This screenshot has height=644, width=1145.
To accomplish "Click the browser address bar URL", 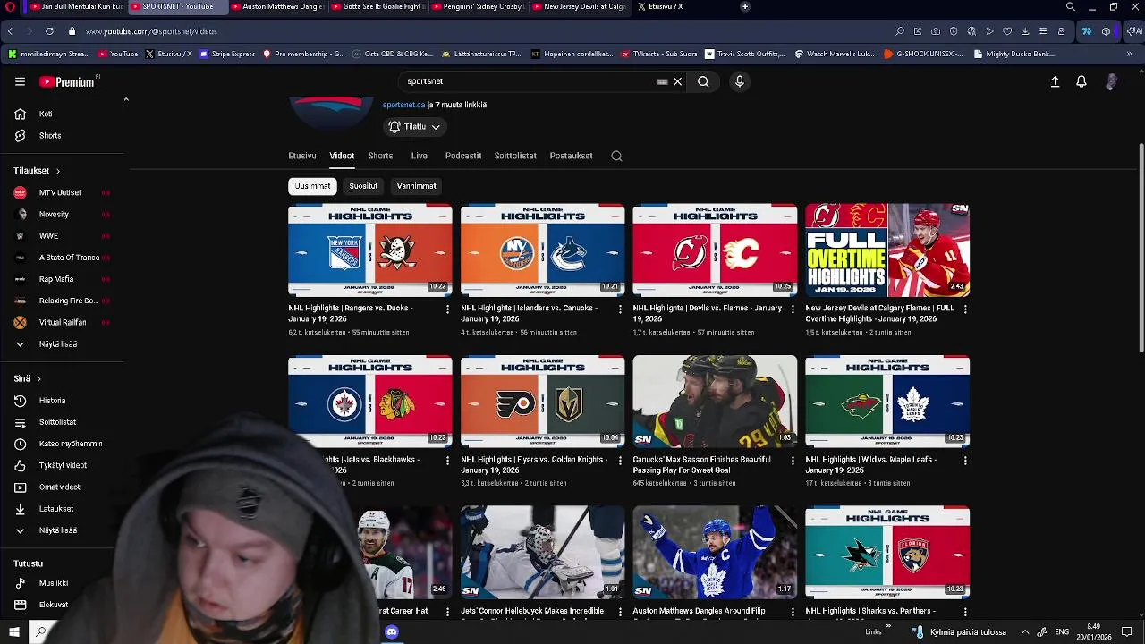I will coord(151,31).
